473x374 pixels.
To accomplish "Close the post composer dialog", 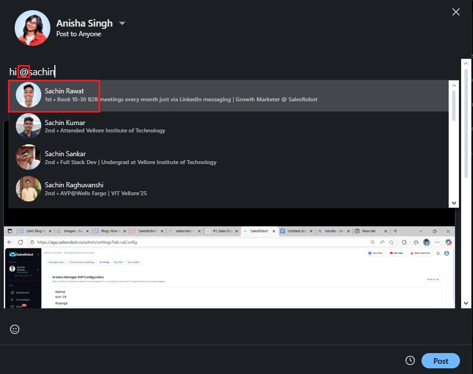I will point(456,12).
